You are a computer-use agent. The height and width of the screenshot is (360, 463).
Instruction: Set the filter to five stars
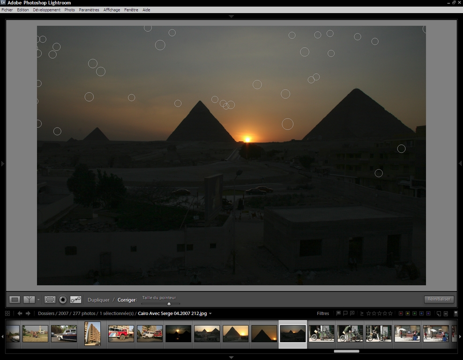click(391, 313)
